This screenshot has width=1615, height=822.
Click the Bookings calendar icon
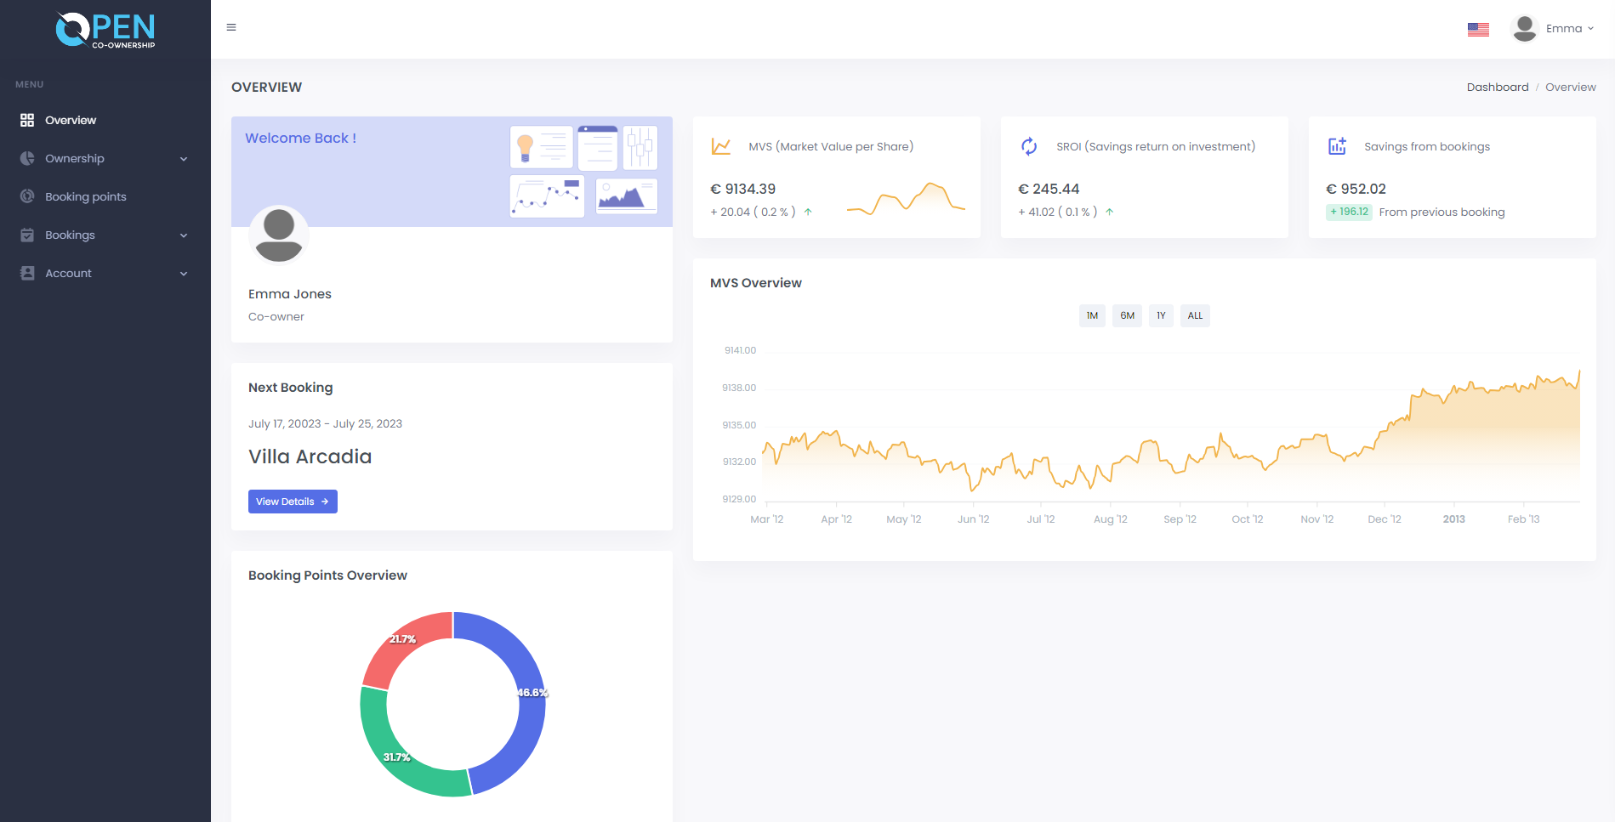point(27,235)
